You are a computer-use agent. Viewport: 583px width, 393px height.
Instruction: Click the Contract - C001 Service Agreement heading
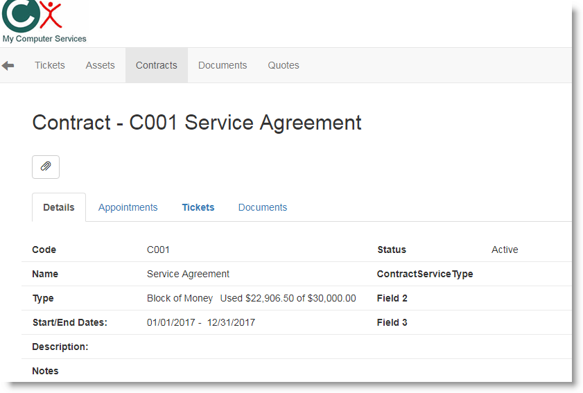197,123
